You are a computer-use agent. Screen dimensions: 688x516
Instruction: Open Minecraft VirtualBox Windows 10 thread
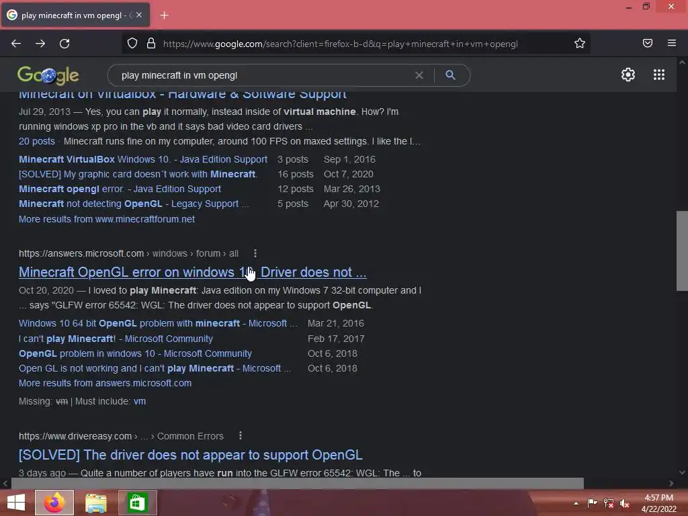143,159
